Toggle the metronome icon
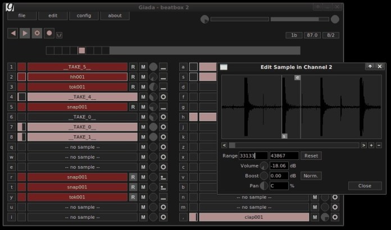The image size is (391, 230). coord(59,35)
